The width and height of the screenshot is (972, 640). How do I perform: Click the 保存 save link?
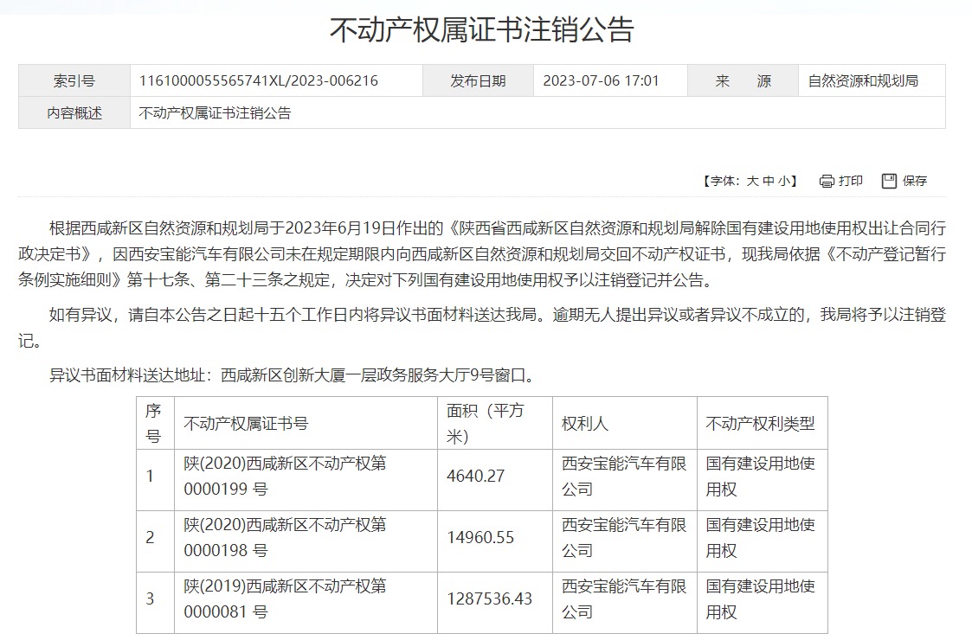pos(915,181)
